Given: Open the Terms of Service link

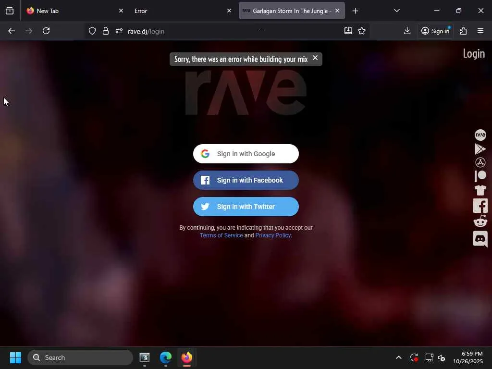Looking at the screenshot, I should point(221,235).
